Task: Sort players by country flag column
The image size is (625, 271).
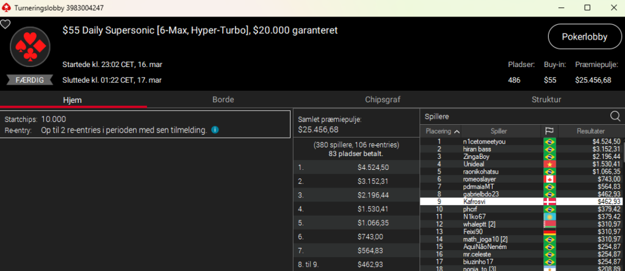Action: pos(549,131)
